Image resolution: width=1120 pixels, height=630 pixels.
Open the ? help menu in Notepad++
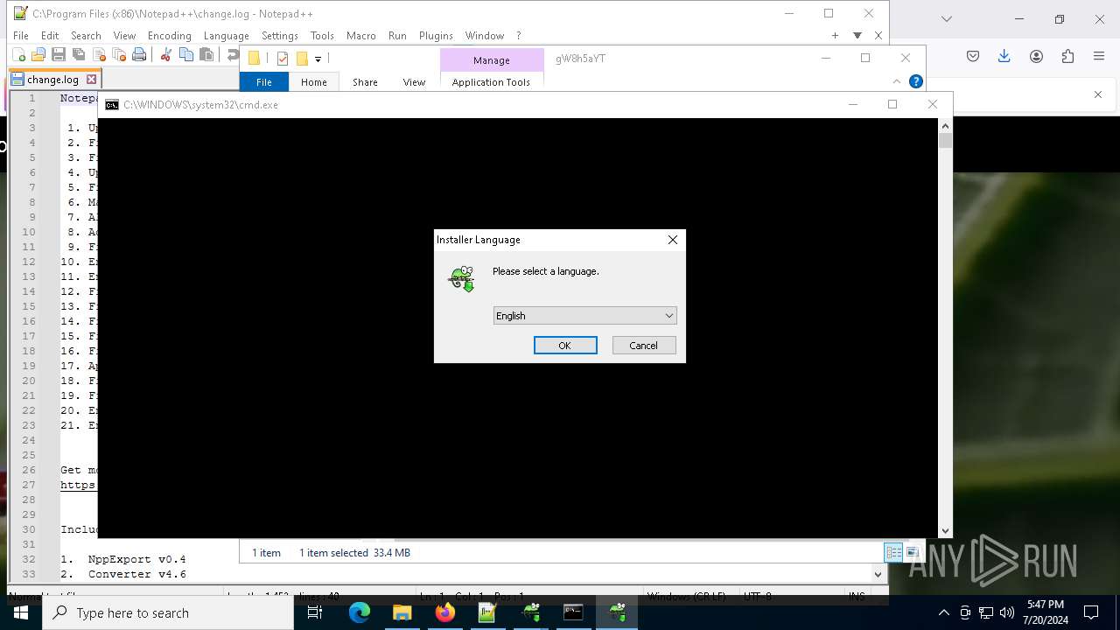(518, 36)
